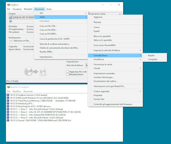Click the disc info balloon icon under Origine
Viewport: 171px width, 144px height.
click(11, 21)
